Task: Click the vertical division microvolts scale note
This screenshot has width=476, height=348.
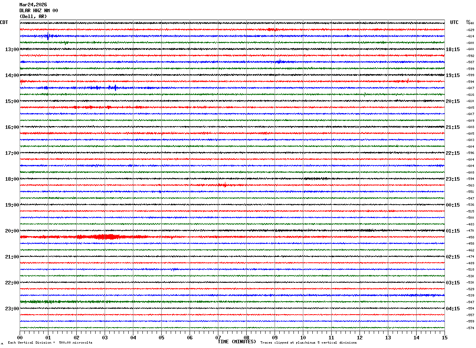Action: pos(50,343)
